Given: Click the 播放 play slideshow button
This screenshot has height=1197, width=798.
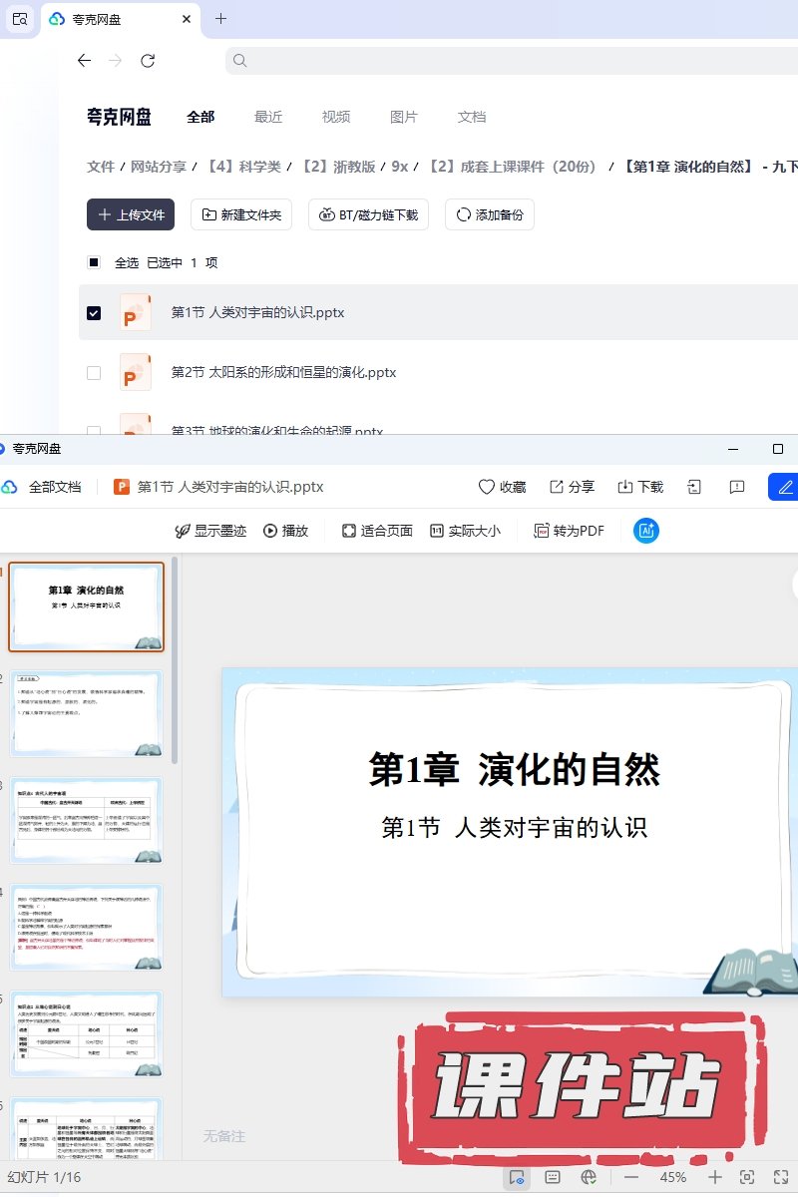Looking at the screenshot, I should coord(285,531).
